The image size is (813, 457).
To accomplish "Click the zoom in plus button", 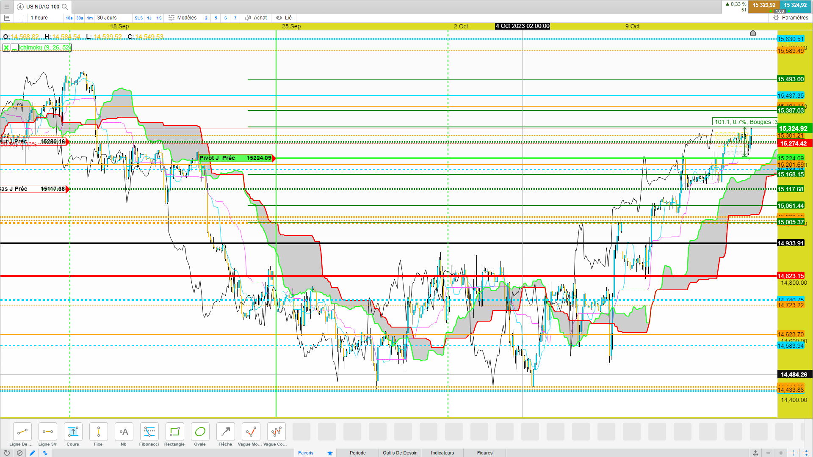I will (781, 453).
